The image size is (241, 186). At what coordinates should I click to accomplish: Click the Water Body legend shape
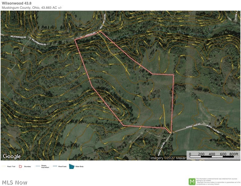click(x=72, y=166)
